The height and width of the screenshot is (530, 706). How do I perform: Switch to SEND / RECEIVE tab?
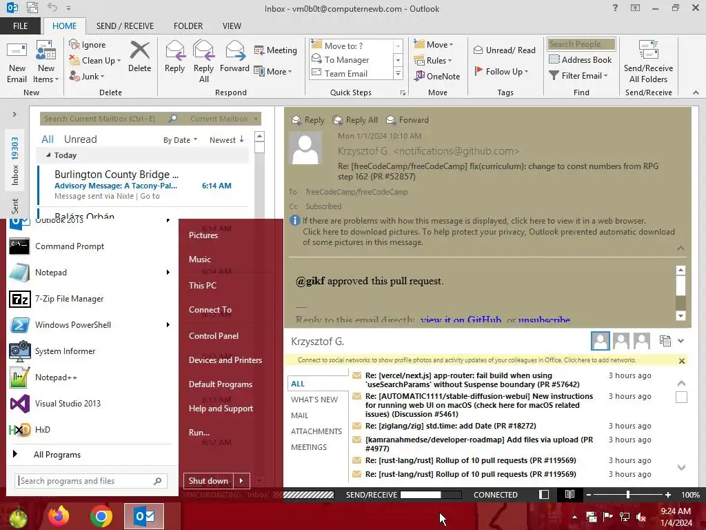click(125, 26)
